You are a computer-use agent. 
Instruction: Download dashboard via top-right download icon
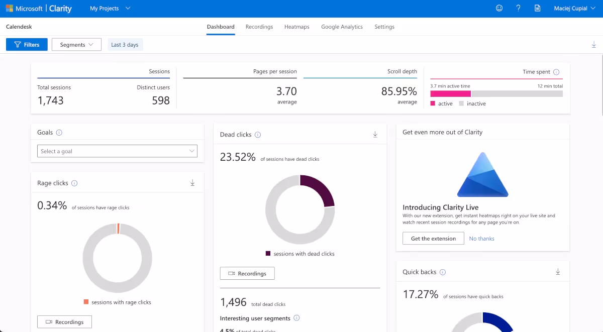pyautogui.click(x=593, y=45)
